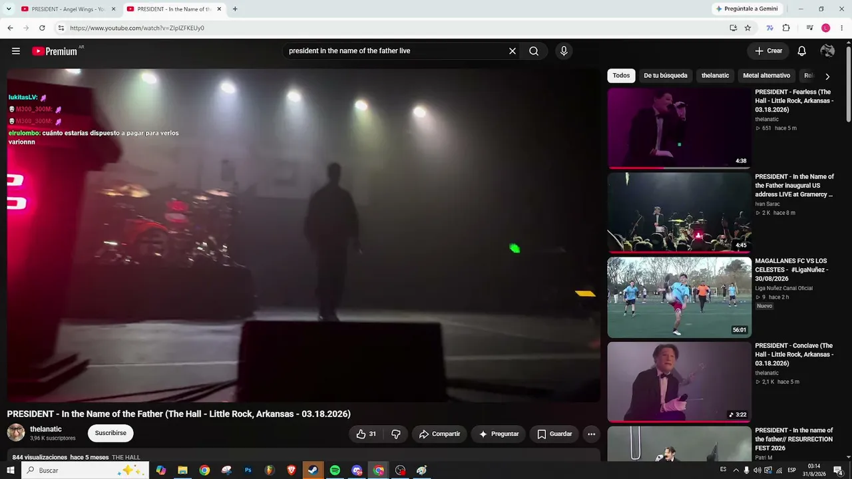Dislike the video with thumbs down
The height and width of the screenshot is (479, 852).
tap(396, 434)
